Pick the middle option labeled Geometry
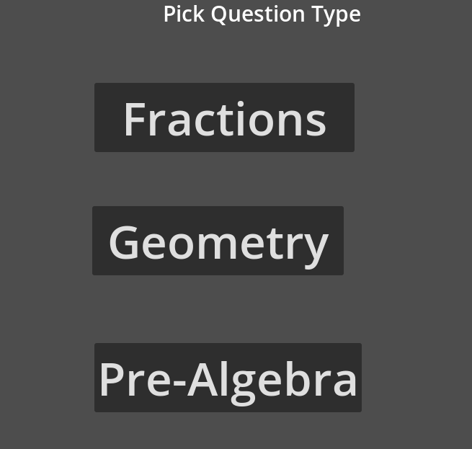 (218, 241)
